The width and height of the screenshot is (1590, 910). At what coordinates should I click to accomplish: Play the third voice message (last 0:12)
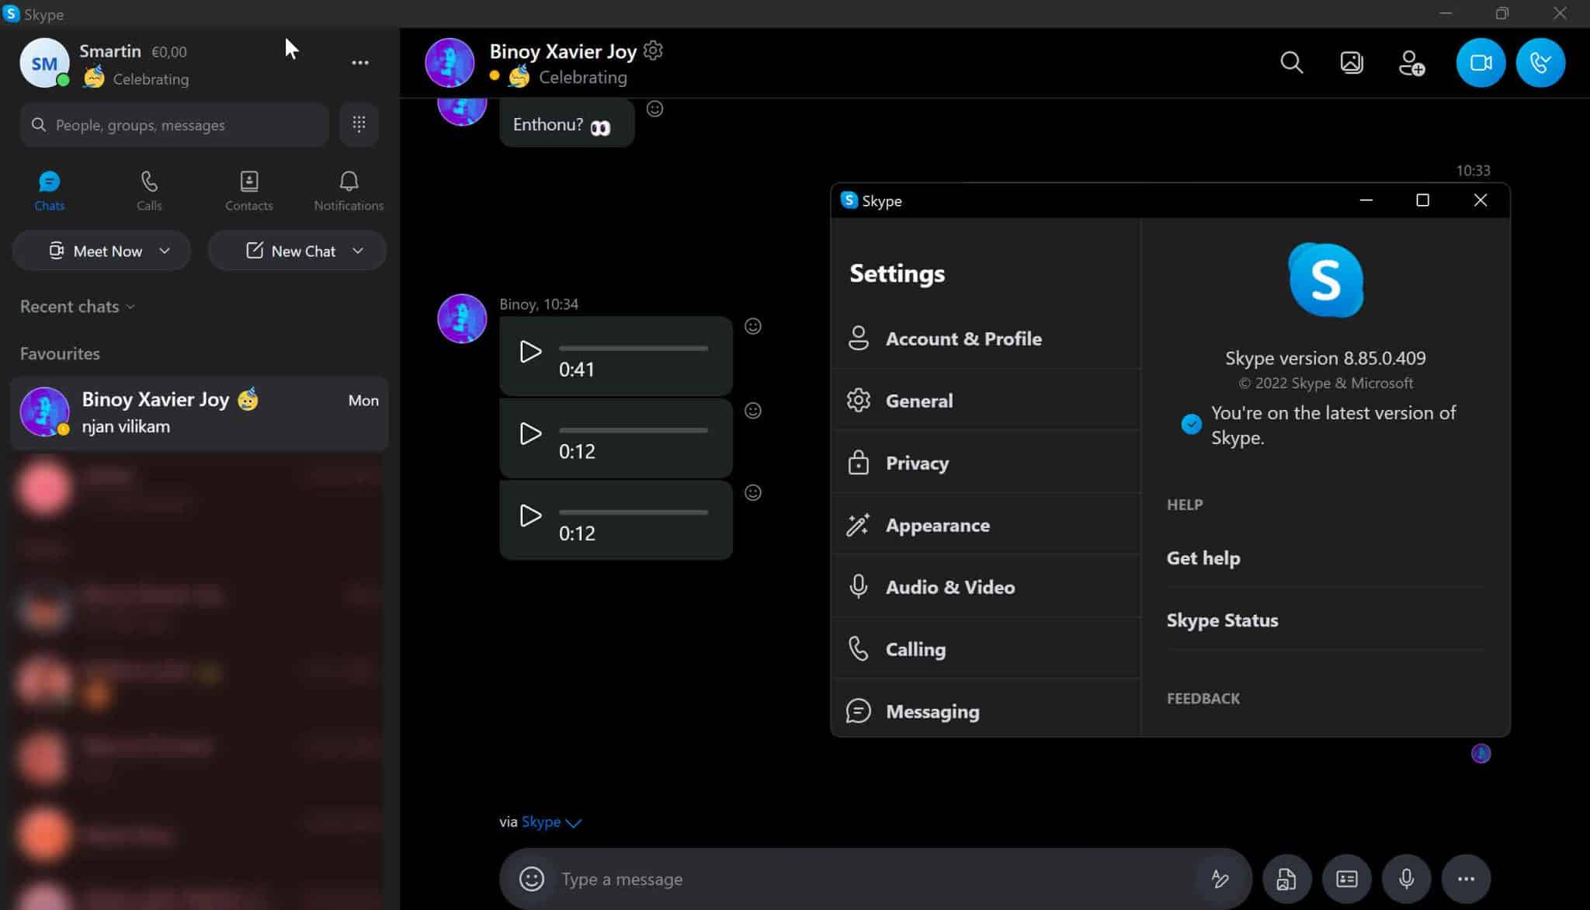(530, 516)
